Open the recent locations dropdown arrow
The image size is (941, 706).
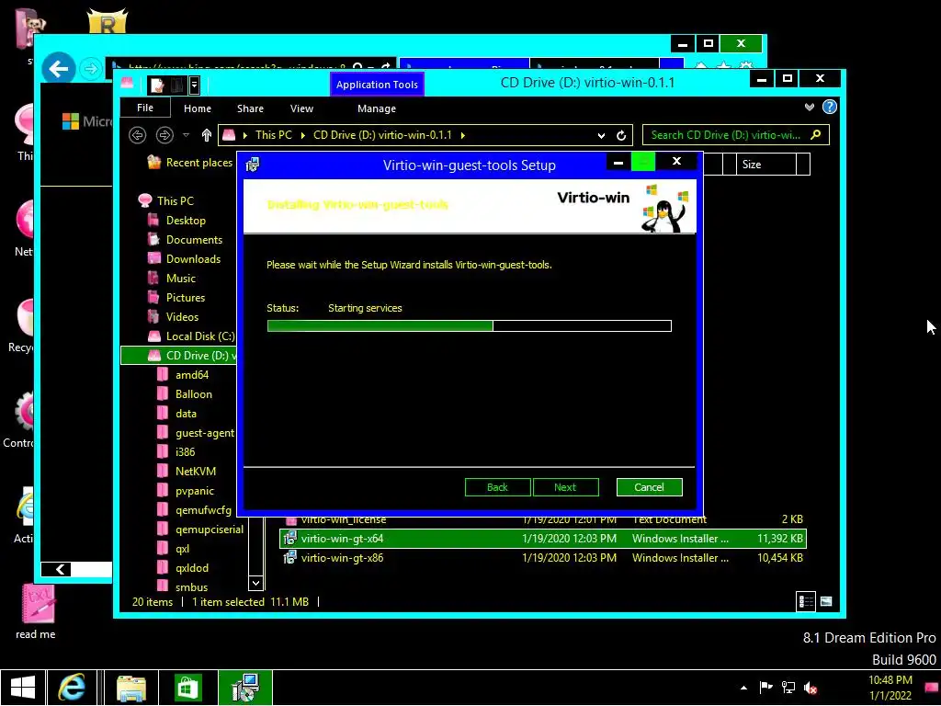tap(186, 135)
